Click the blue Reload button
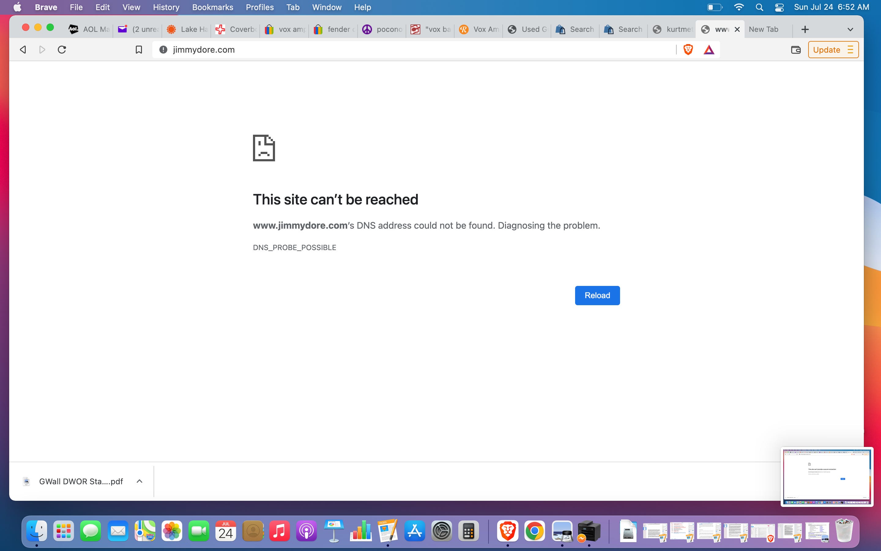Viewport: 881px width, 551px height. pyautogui.click(x=597, y=295)
